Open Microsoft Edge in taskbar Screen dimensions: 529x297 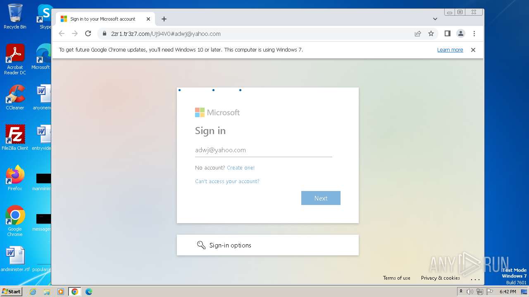point(89,292)
